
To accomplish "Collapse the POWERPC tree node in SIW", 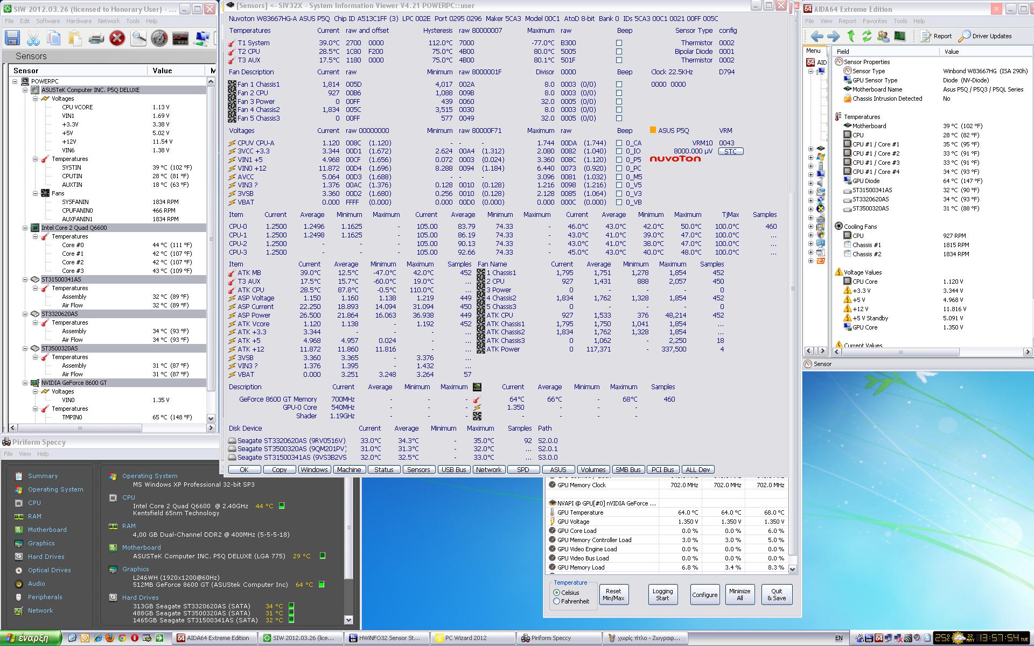I will pyautogui.click(x=15, y=81).
